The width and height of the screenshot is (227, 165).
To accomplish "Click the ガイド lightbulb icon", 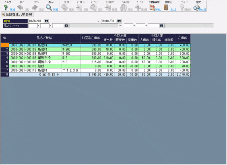I will (182, 7).
